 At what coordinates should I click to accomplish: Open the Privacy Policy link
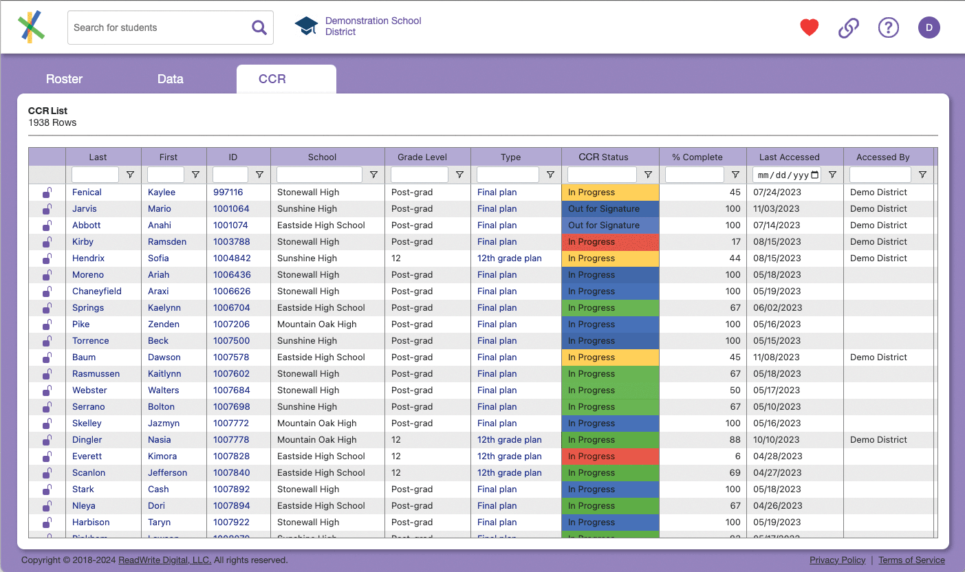pyautogui.click(x=837, y=560)
